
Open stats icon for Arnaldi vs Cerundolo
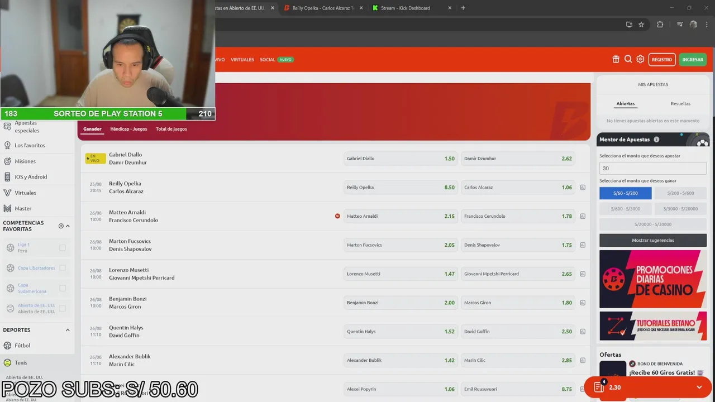583,216
